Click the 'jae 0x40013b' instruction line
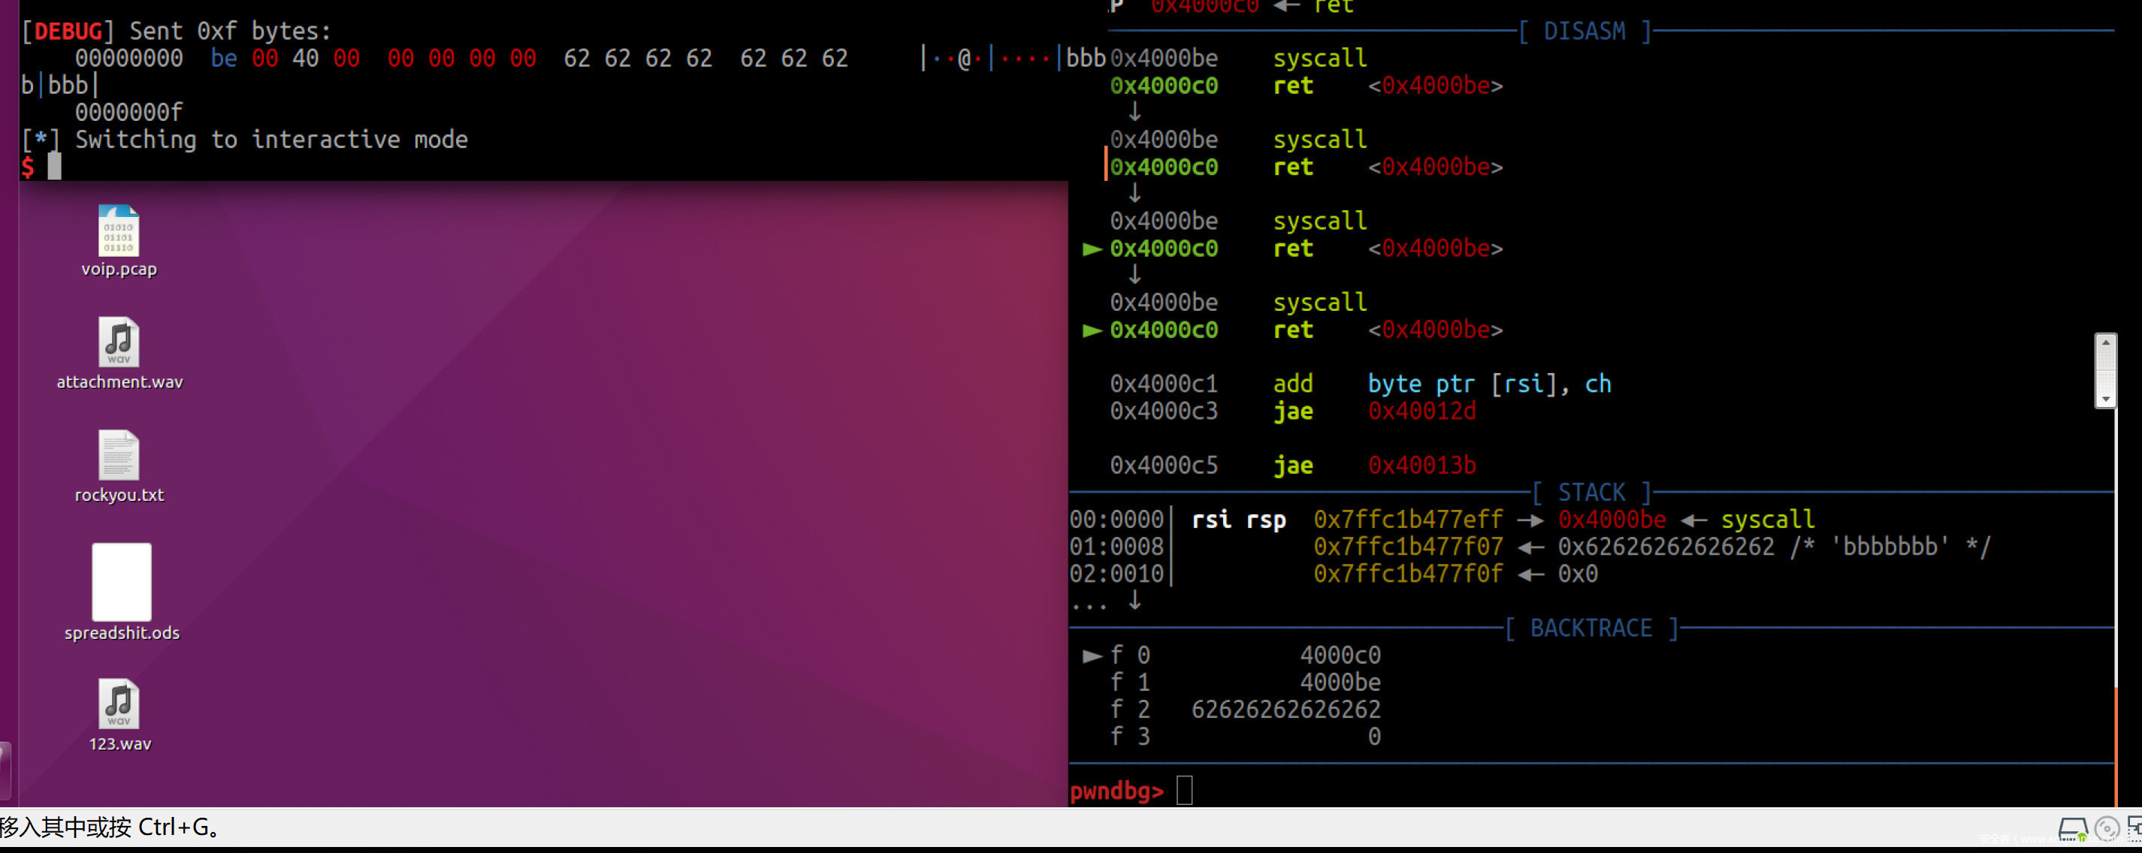Viewport: 2142px width, 853px height. click(x=1374, y=466)
